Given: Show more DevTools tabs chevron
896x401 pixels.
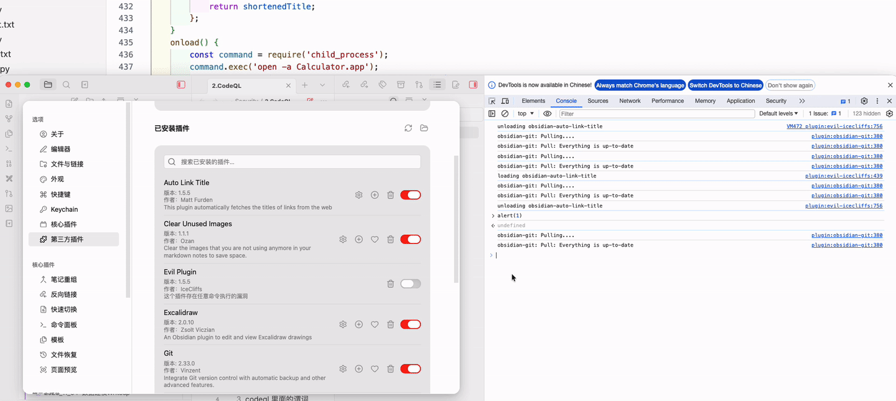Looking at the screenshot, I should pyautogui.click(x=802, y=101).
